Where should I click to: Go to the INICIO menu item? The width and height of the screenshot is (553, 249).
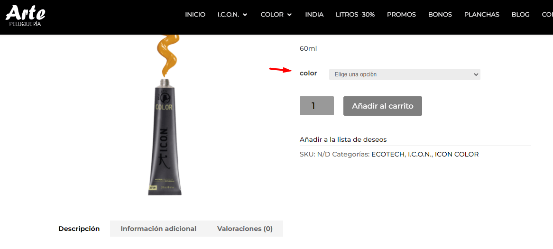[195, 14]
